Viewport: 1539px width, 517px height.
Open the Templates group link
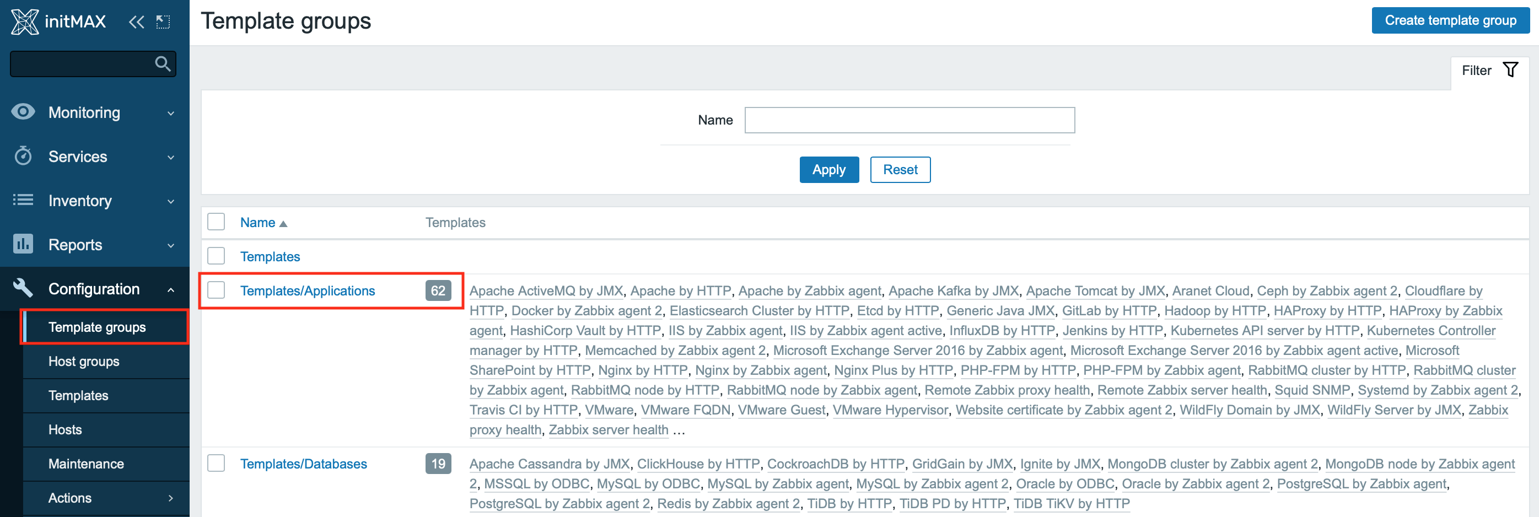[270, 257]
